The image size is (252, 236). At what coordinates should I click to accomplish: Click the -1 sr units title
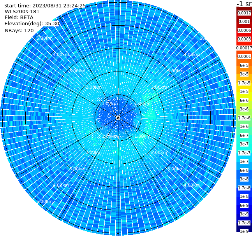click(244, 4)
